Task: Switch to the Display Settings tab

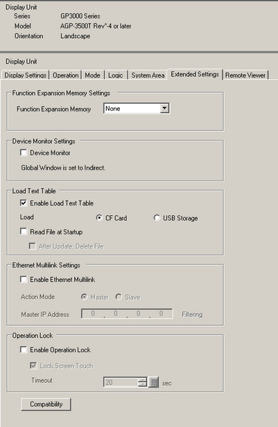Action: coord(26,75)
